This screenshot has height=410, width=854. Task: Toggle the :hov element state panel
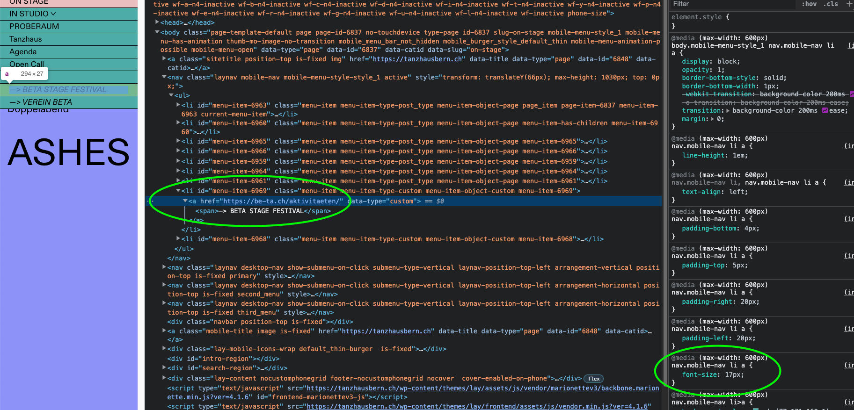(x=809, y=4)
